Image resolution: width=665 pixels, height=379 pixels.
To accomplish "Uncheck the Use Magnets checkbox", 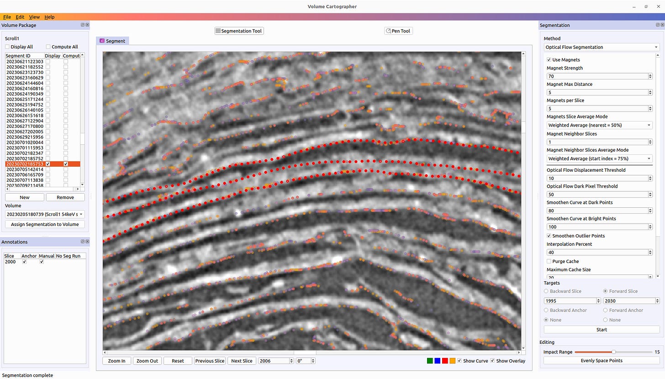I will tap(549, 60).
